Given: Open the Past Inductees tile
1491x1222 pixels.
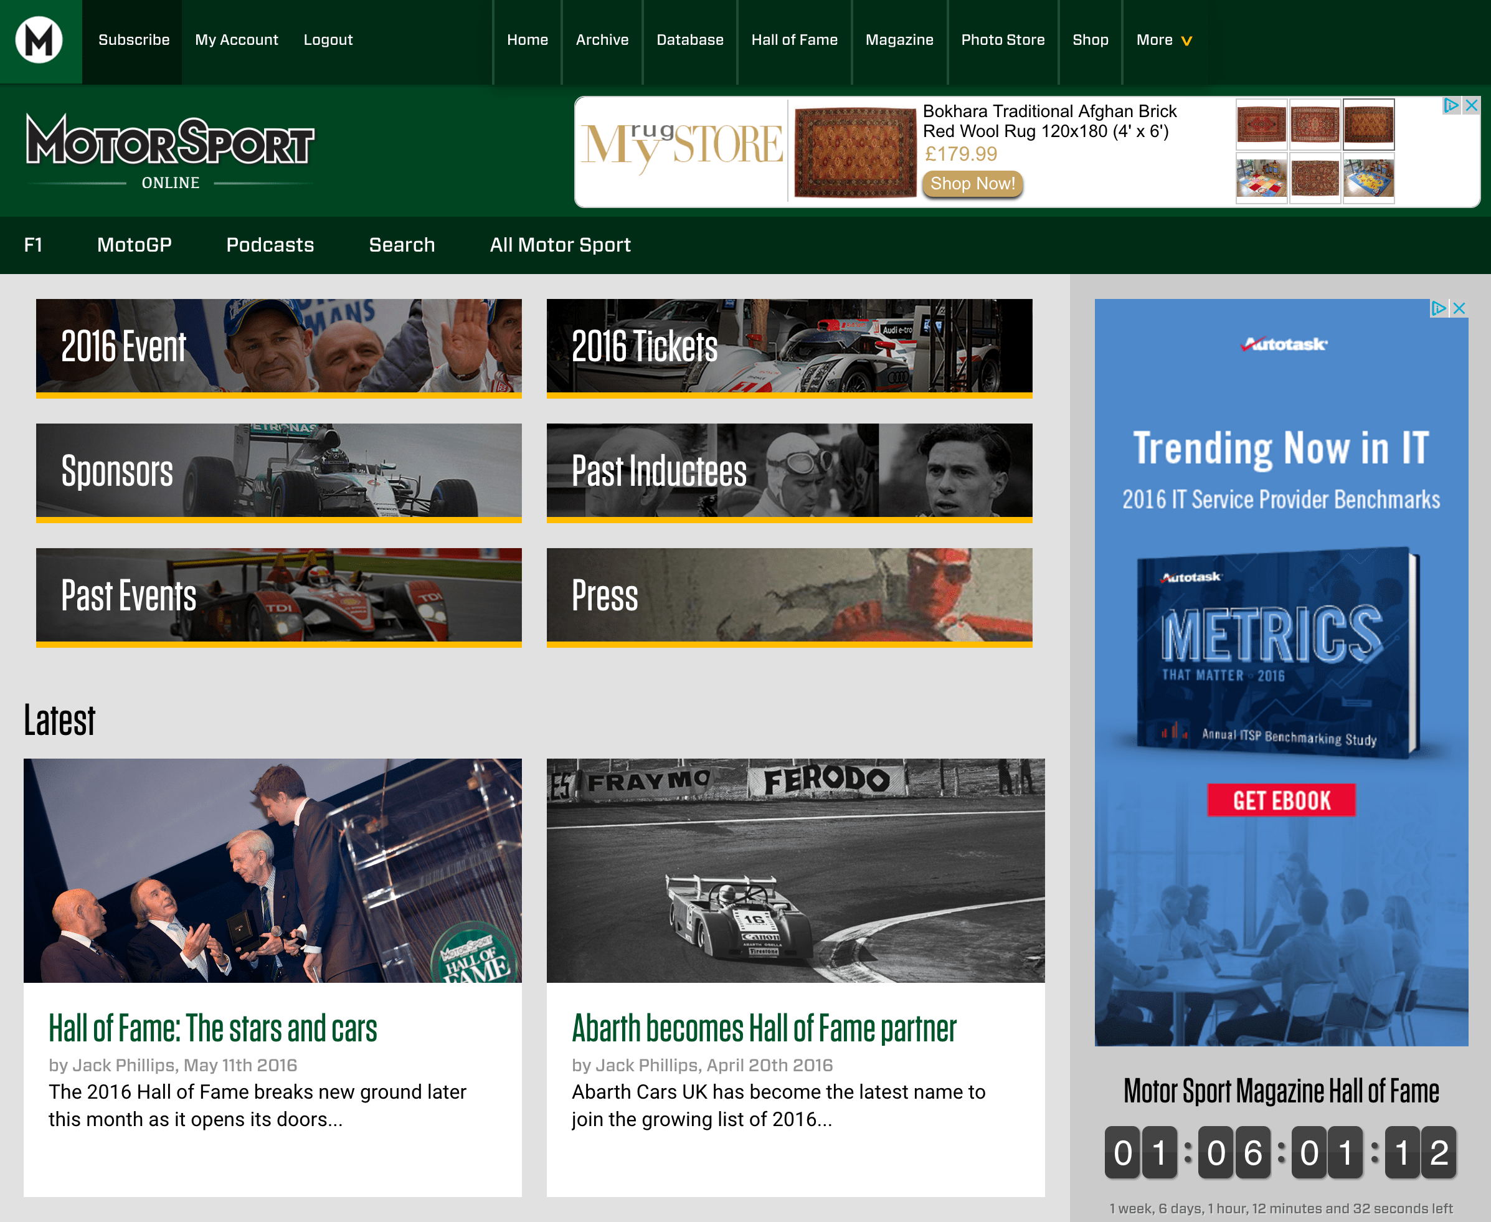Looking at the screenshot, I should coord(789,471).
